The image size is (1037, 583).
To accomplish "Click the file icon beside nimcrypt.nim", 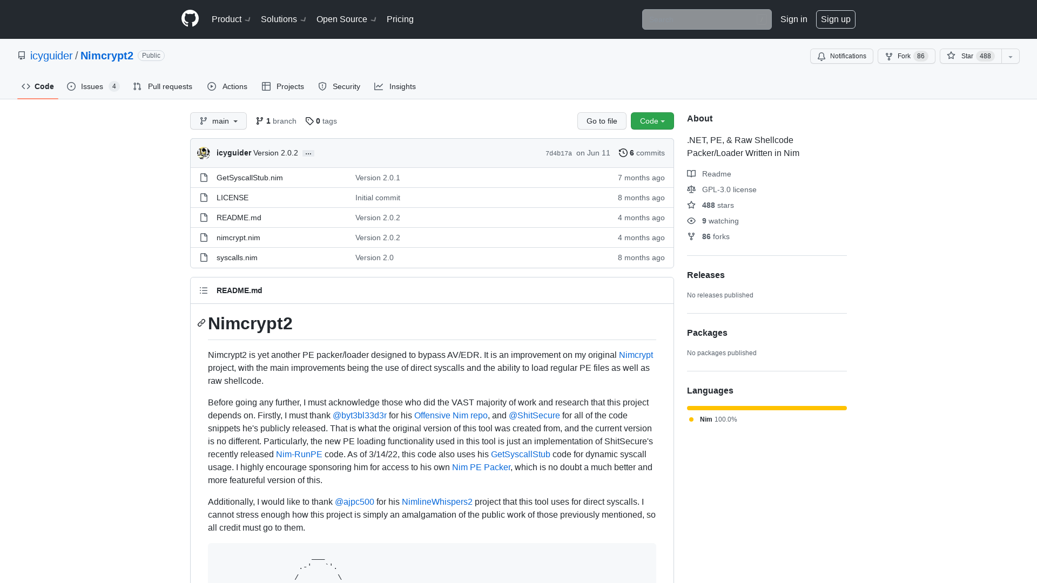I will 204,238.
